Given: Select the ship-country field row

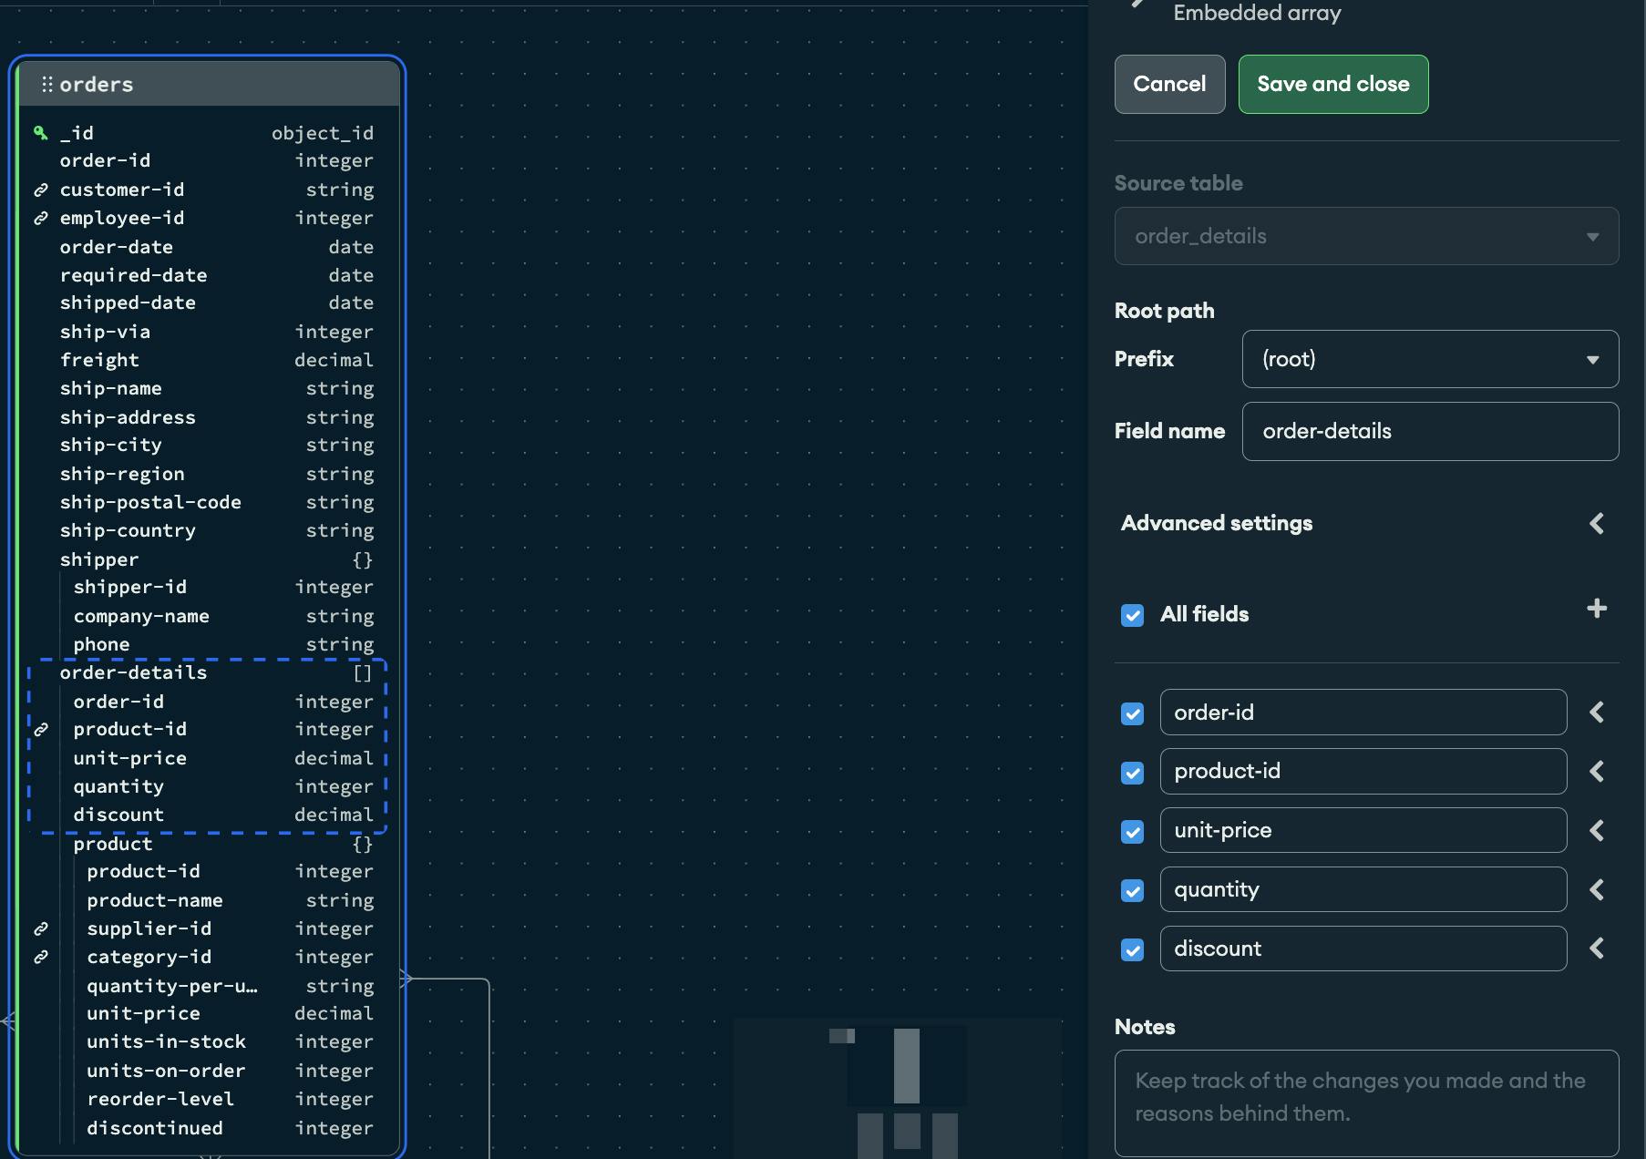Looking at the screenshot, I should pyautogui.click(x=209, y=530).
